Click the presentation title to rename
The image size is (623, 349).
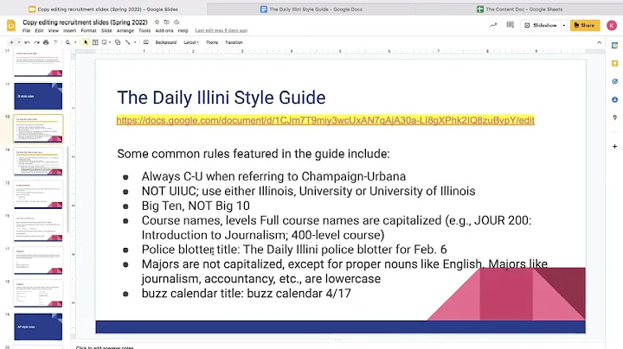click(85, 22)
